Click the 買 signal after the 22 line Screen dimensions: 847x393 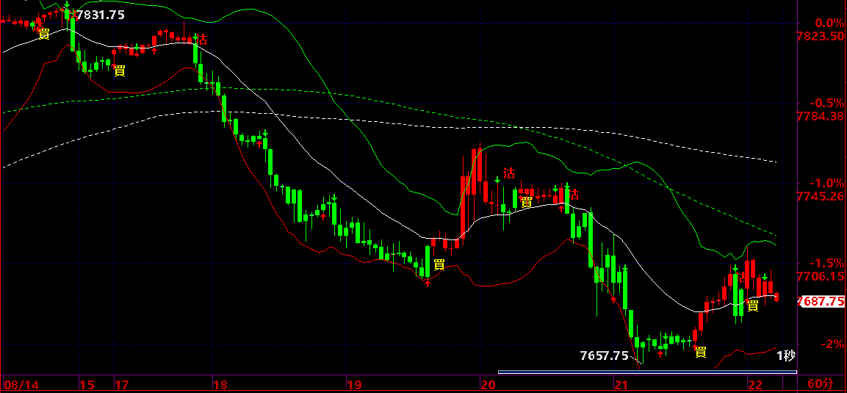(752, 306)
